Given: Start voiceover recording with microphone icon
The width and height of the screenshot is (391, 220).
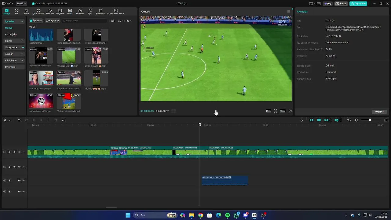Looking at the screenshot, I should 301,120.
